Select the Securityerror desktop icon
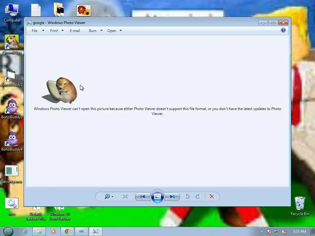Screen dimensions: 315x236 [12, 174]
